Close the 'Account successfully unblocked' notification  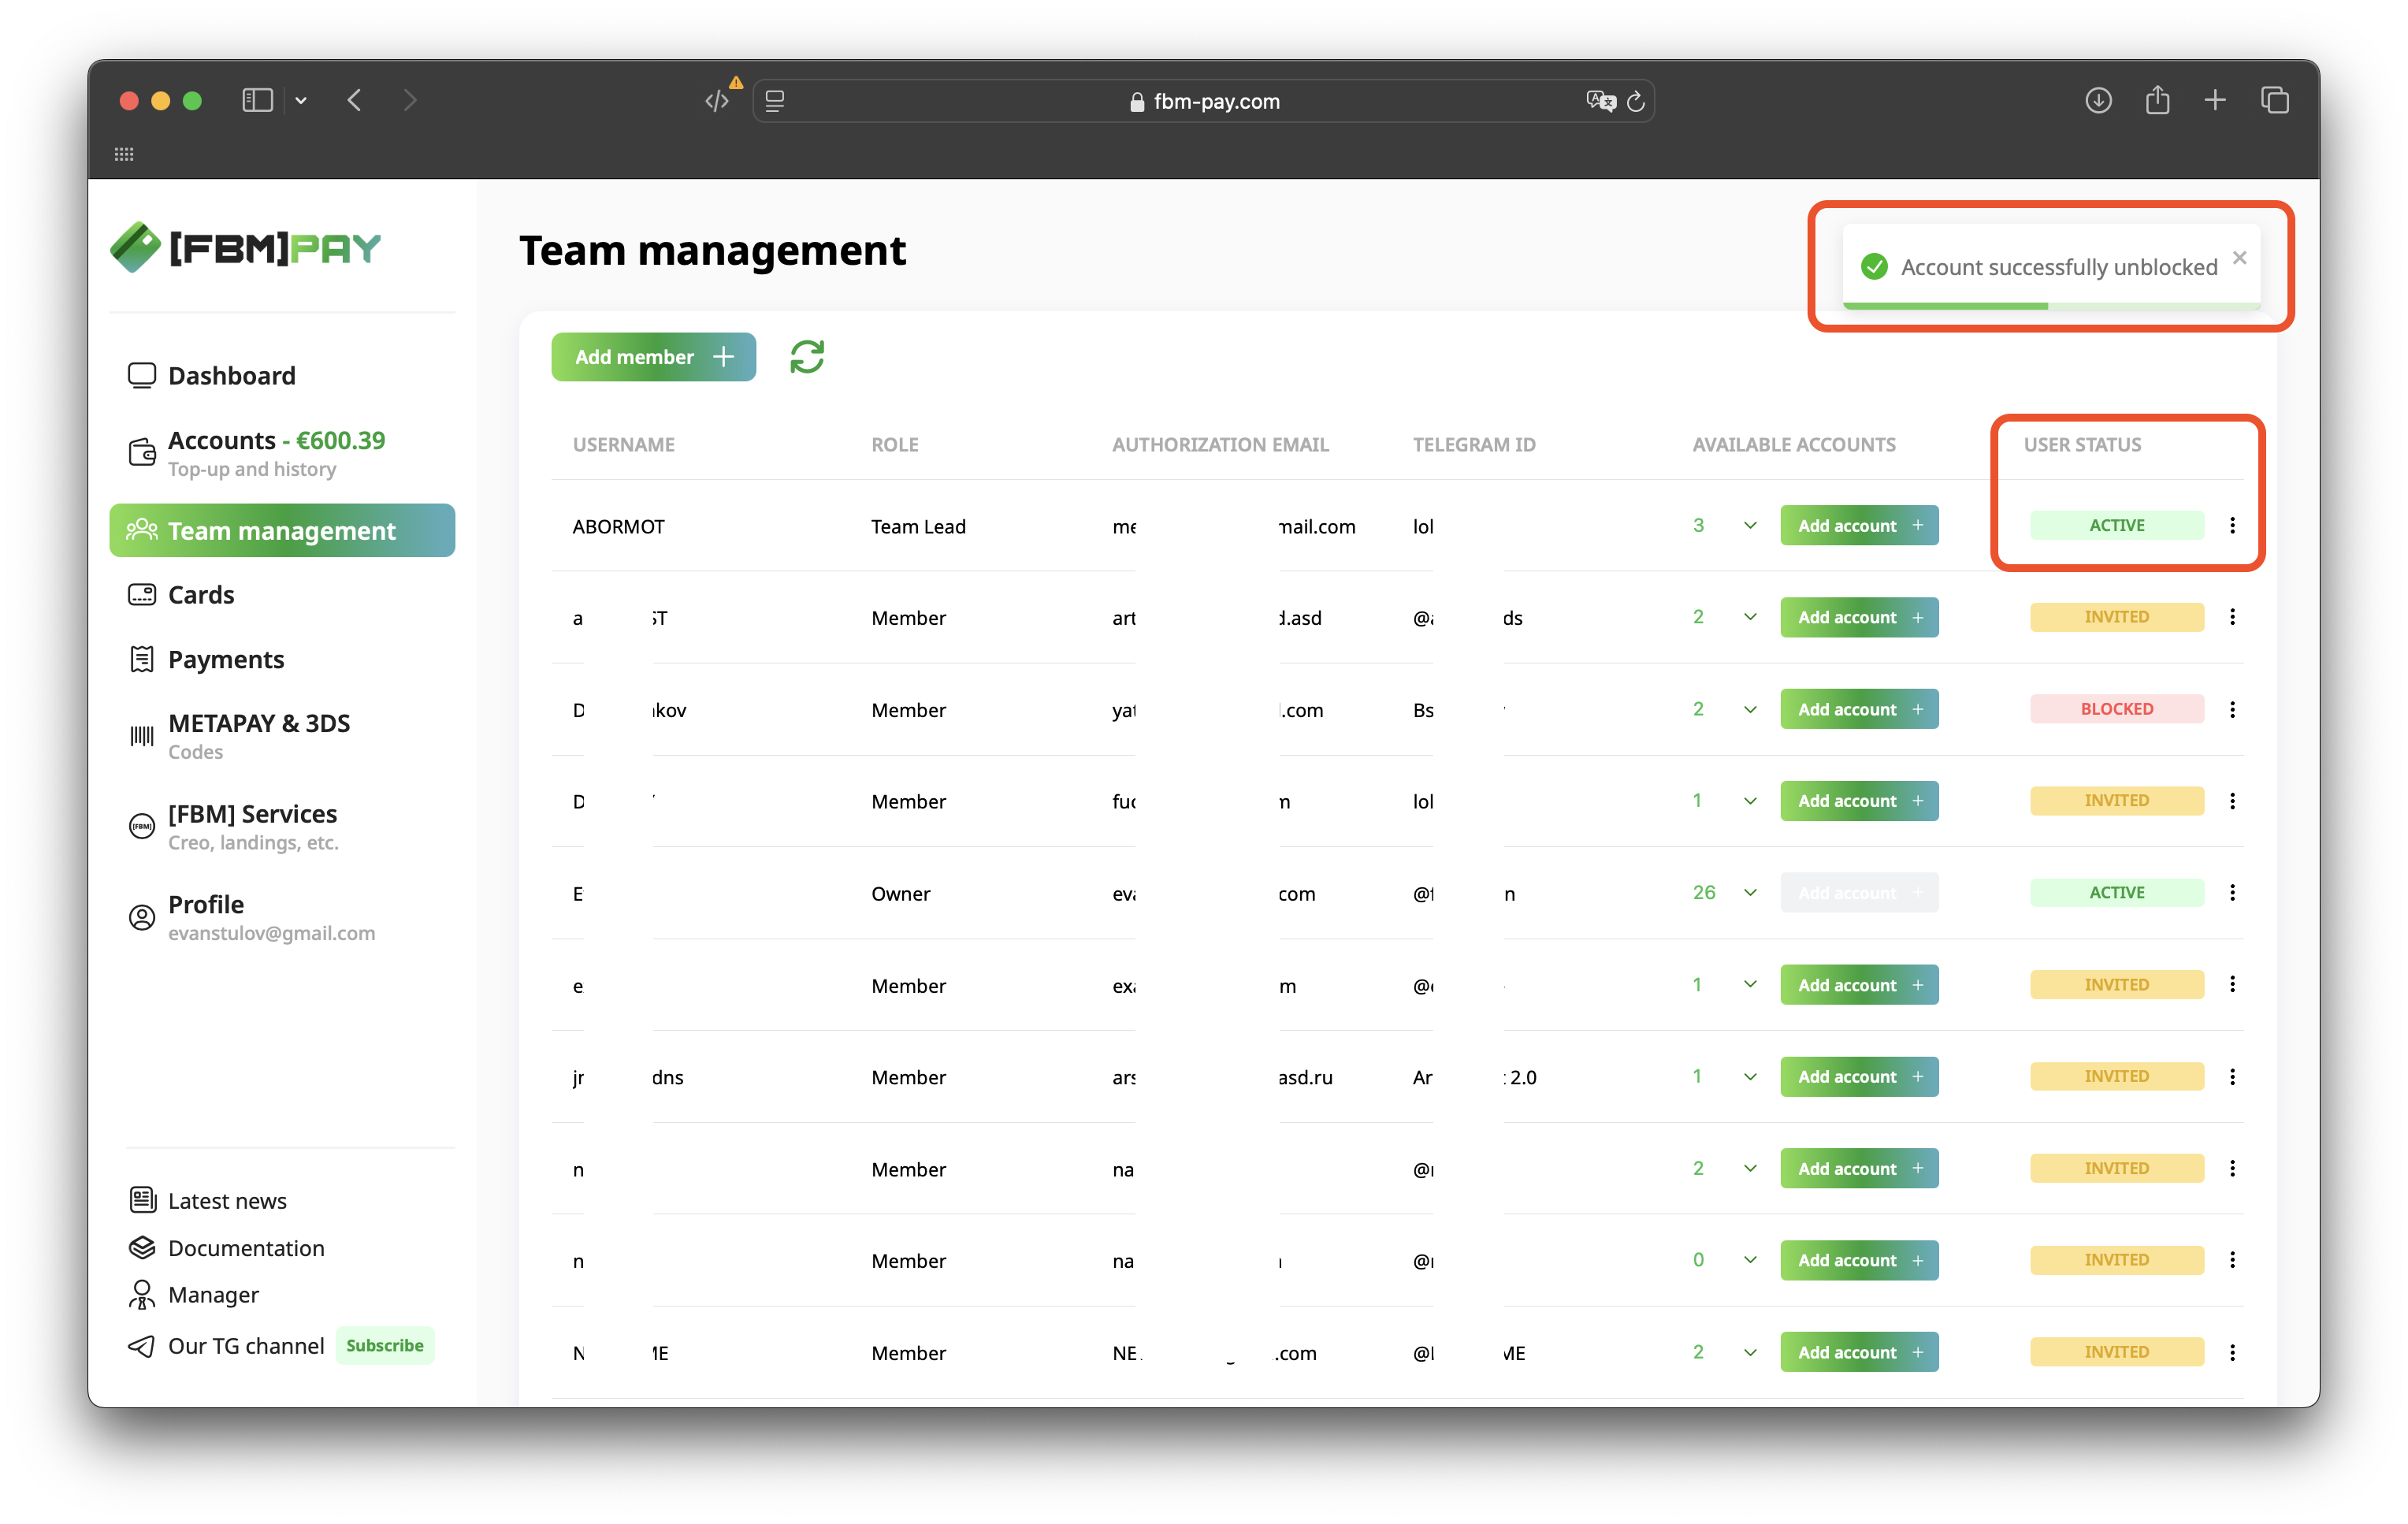2239,258
